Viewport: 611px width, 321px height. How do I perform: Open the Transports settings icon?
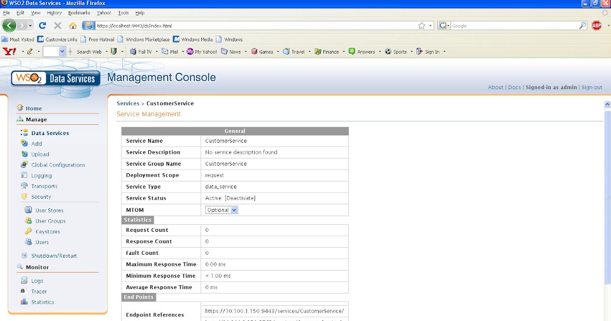coord(24,186)
